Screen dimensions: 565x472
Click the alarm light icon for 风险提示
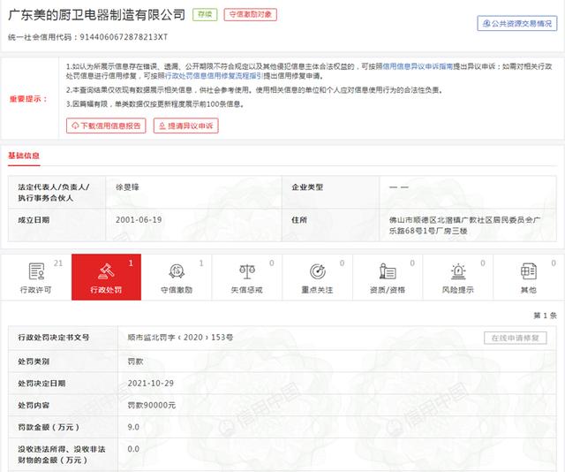click(458, 271)
